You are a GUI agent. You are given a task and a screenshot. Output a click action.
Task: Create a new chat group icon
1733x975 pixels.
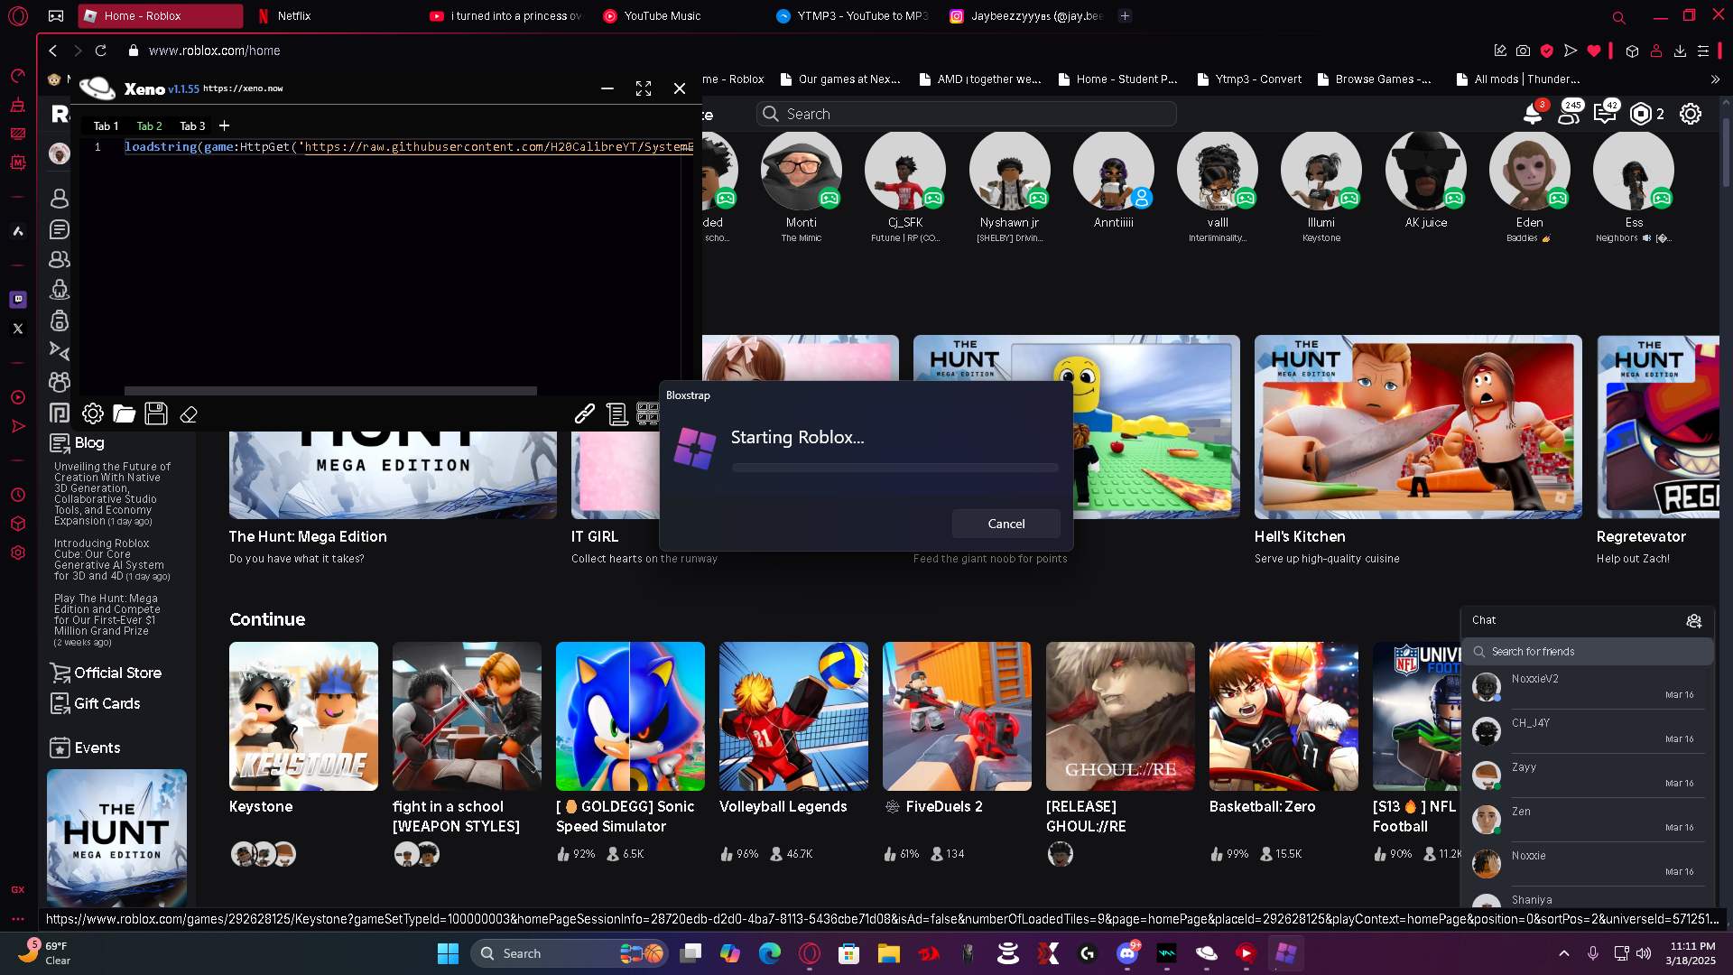point(1694,620)
